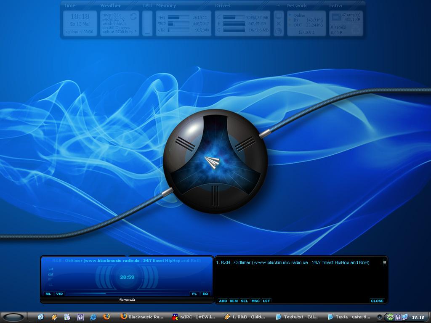Image resolution: width=431 pixels, height=323 pixels.
Task: Click the email envelope icon in Extra widget
Action: [x=336, y=17]
